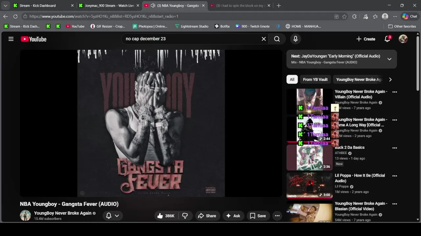Open the Copilot Chat button

coord(409,16)
